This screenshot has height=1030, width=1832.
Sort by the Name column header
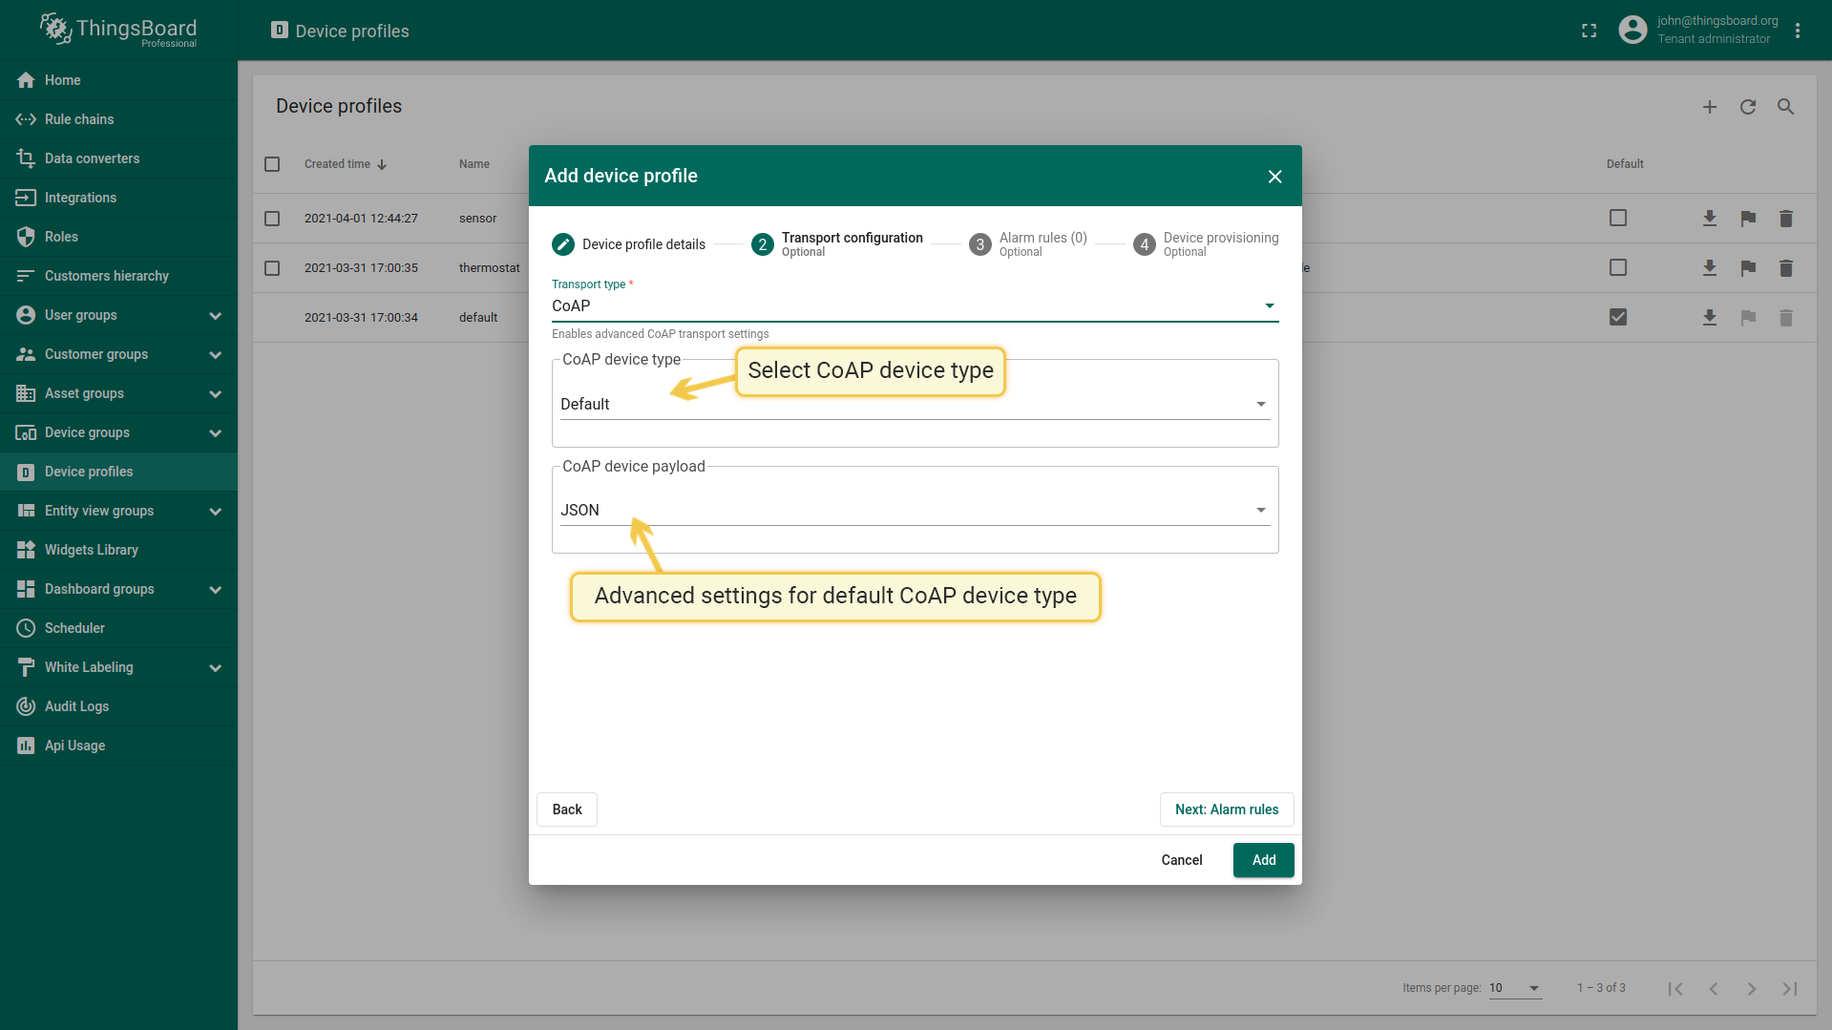tap(474, 164)
